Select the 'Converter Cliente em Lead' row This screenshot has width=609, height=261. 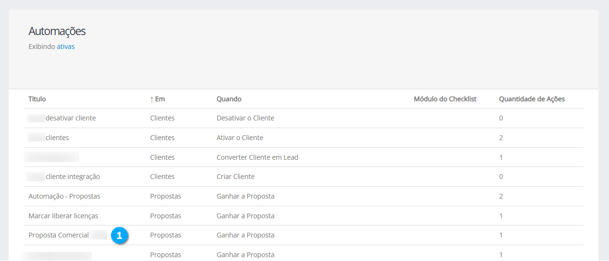point(257,157)
